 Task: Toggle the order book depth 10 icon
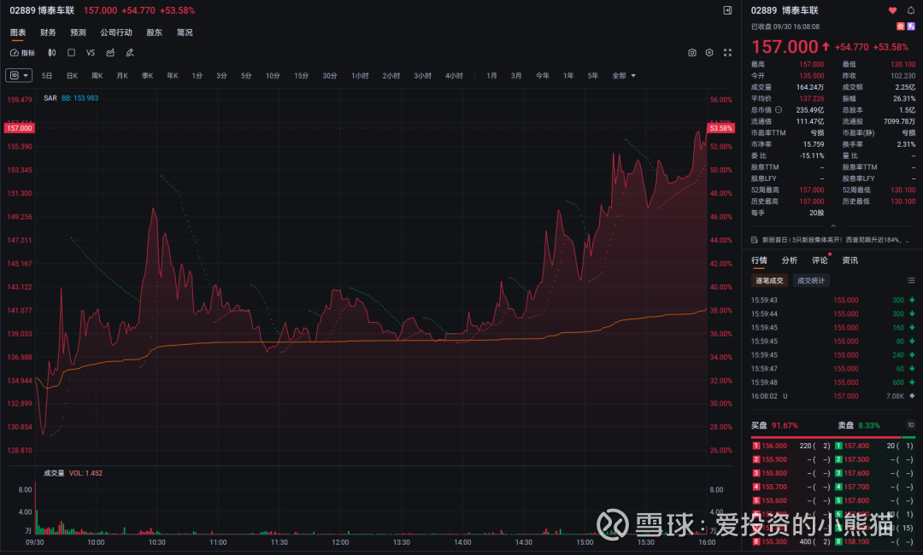[911, 425]
